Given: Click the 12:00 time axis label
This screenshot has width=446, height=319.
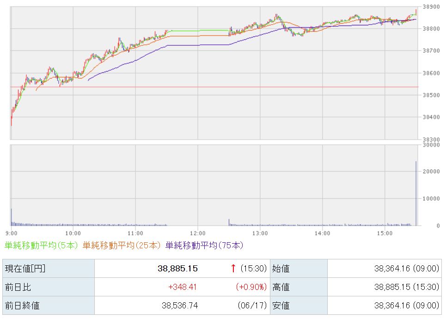Looking at the screenshot, I should [x=198, y=233].
